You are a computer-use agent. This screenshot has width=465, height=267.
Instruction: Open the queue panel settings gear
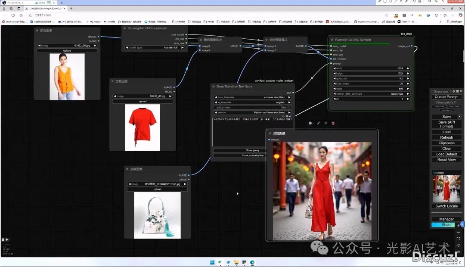tap(454, 91)
